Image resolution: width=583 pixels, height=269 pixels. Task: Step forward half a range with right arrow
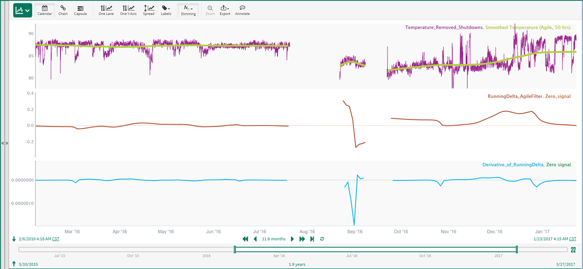pyautogui.click(x=293, y=239)
